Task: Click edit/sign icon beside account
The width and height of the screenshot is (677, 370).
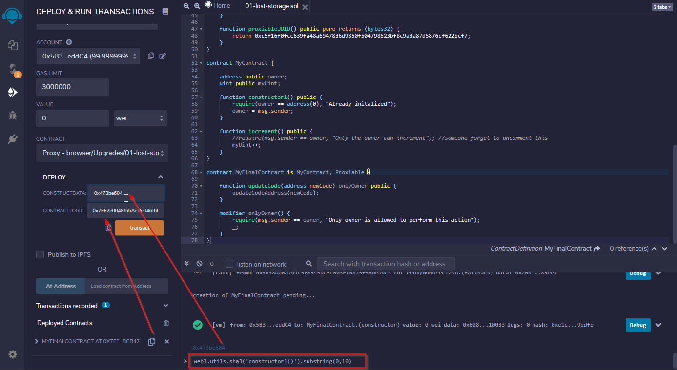Action: point(163,56)
